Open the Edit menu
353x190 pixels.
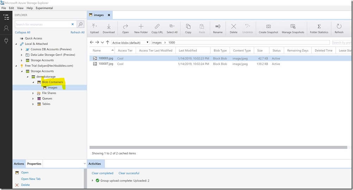[11, 8]
